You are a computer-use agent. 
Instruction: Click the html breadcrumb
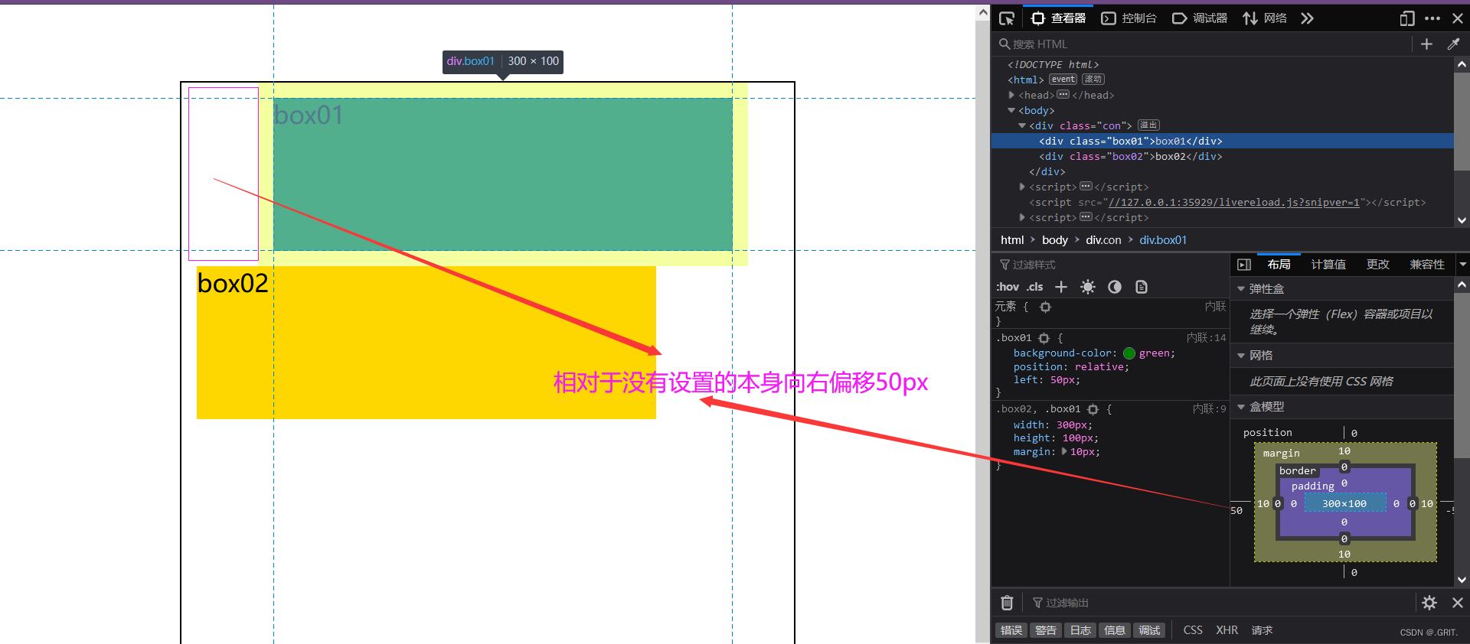coord(1012,240)
